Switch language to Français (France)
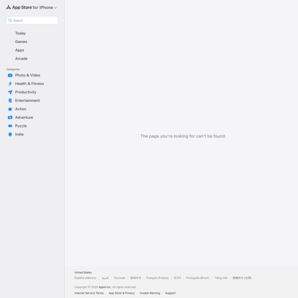The height and width of the screenshot is (298, 298). (x=158, y=278)
